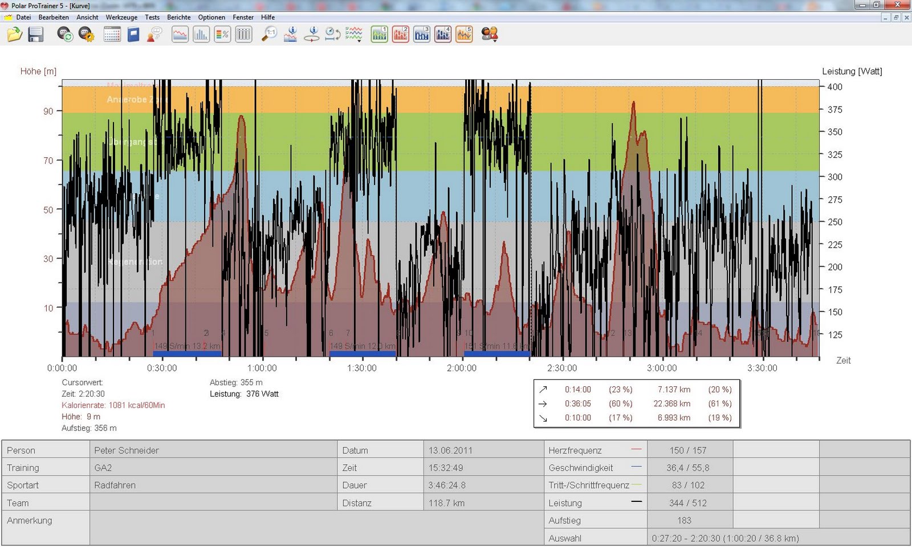Click the Sportart value Radfahren
This screenshot has width=912, height=548.
pos(115,485)
